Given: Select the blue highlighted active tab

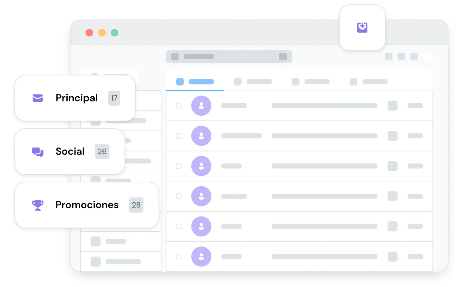Looking at the screenshot, I should [195, 82].
